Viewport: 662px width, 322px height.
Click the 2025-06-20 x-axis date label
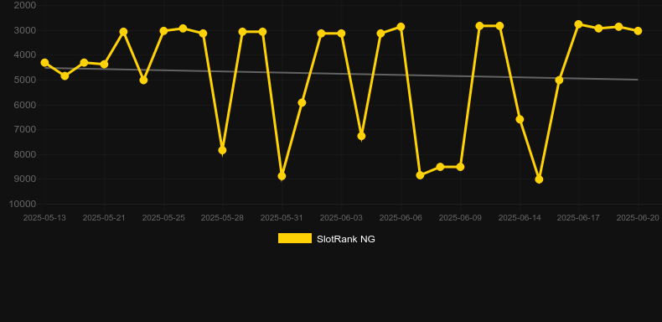coord(638,218)
